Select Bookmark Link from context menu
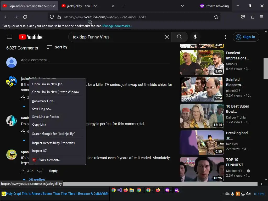268x201 pixels. [x=57, y=101]
